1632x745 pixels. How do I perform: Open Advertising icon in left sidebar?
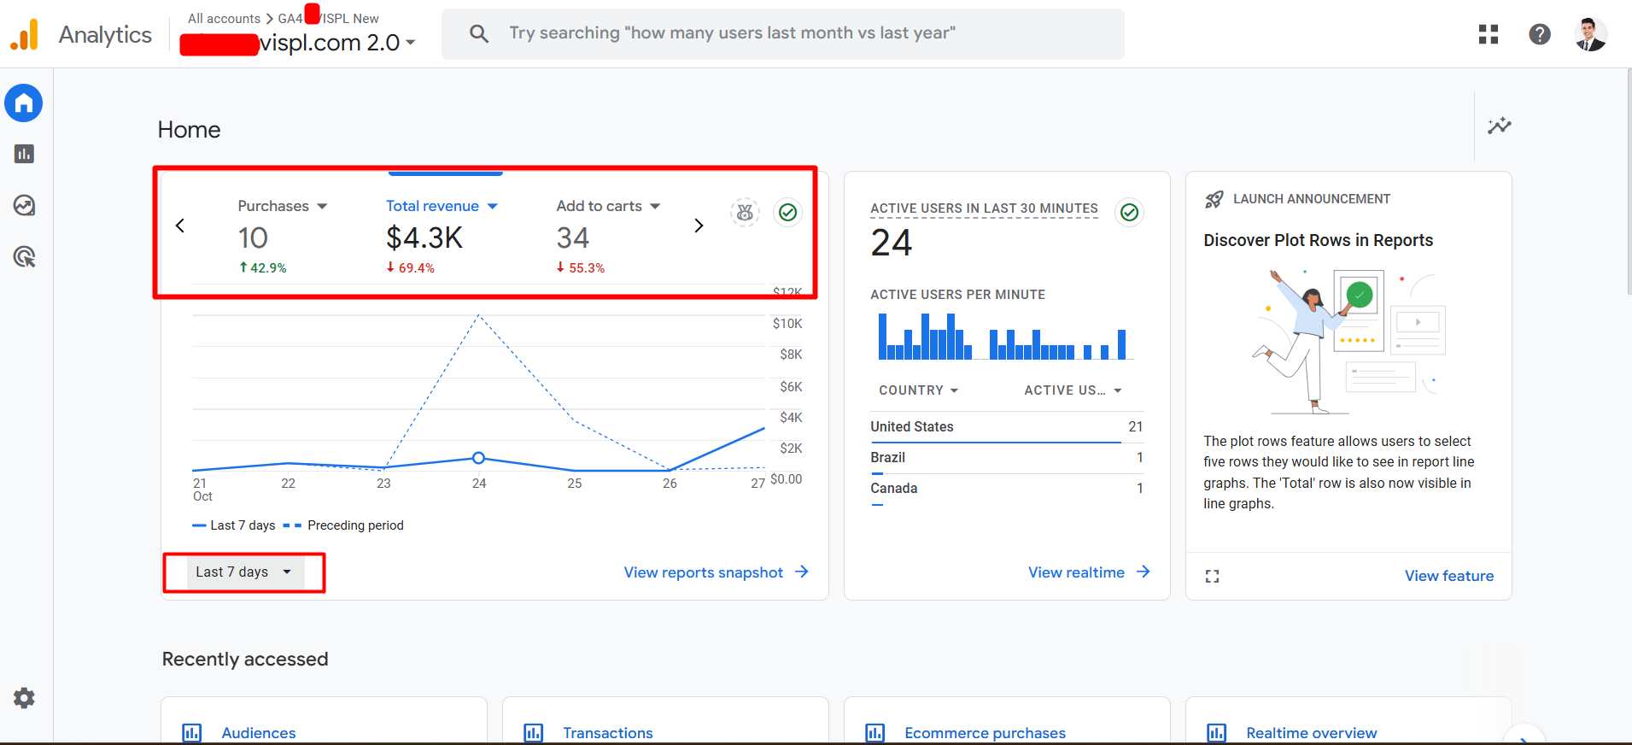click(24, 256)
